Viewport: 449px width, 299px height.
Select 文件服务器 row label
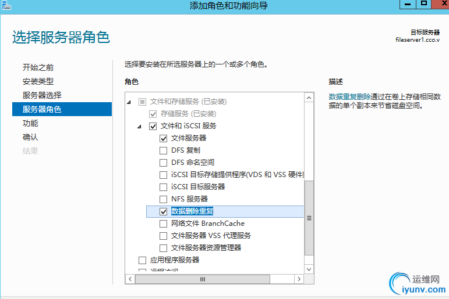(189, 138)
